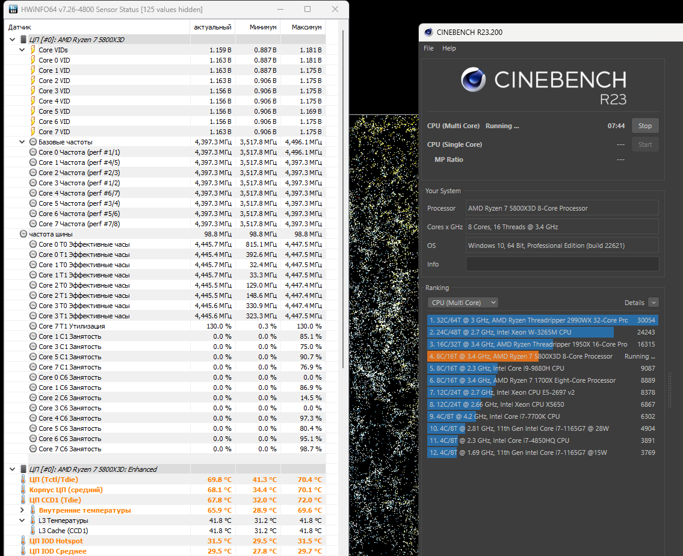Collapse the Core VIDs tree node
The image size is (683, 556).
pyautogui.click(x=22, y=49)
